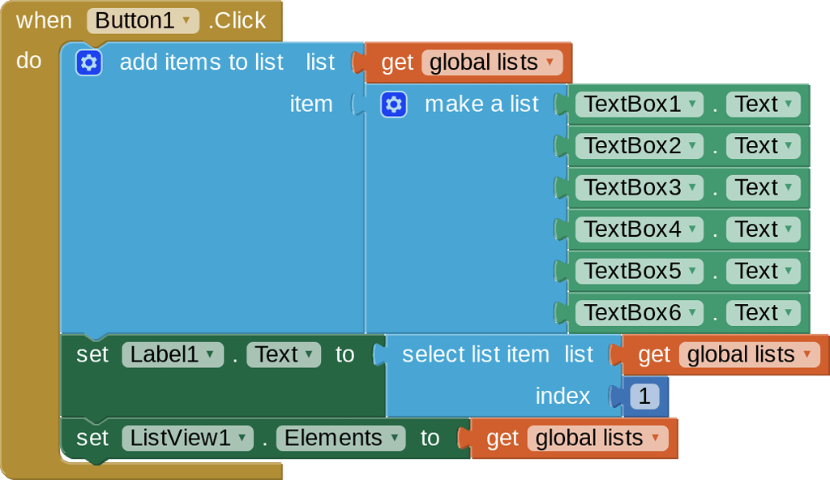Open the TextBox5 Text property dropdown
This screenshot has width=830, height=480.
coord(763,271)
